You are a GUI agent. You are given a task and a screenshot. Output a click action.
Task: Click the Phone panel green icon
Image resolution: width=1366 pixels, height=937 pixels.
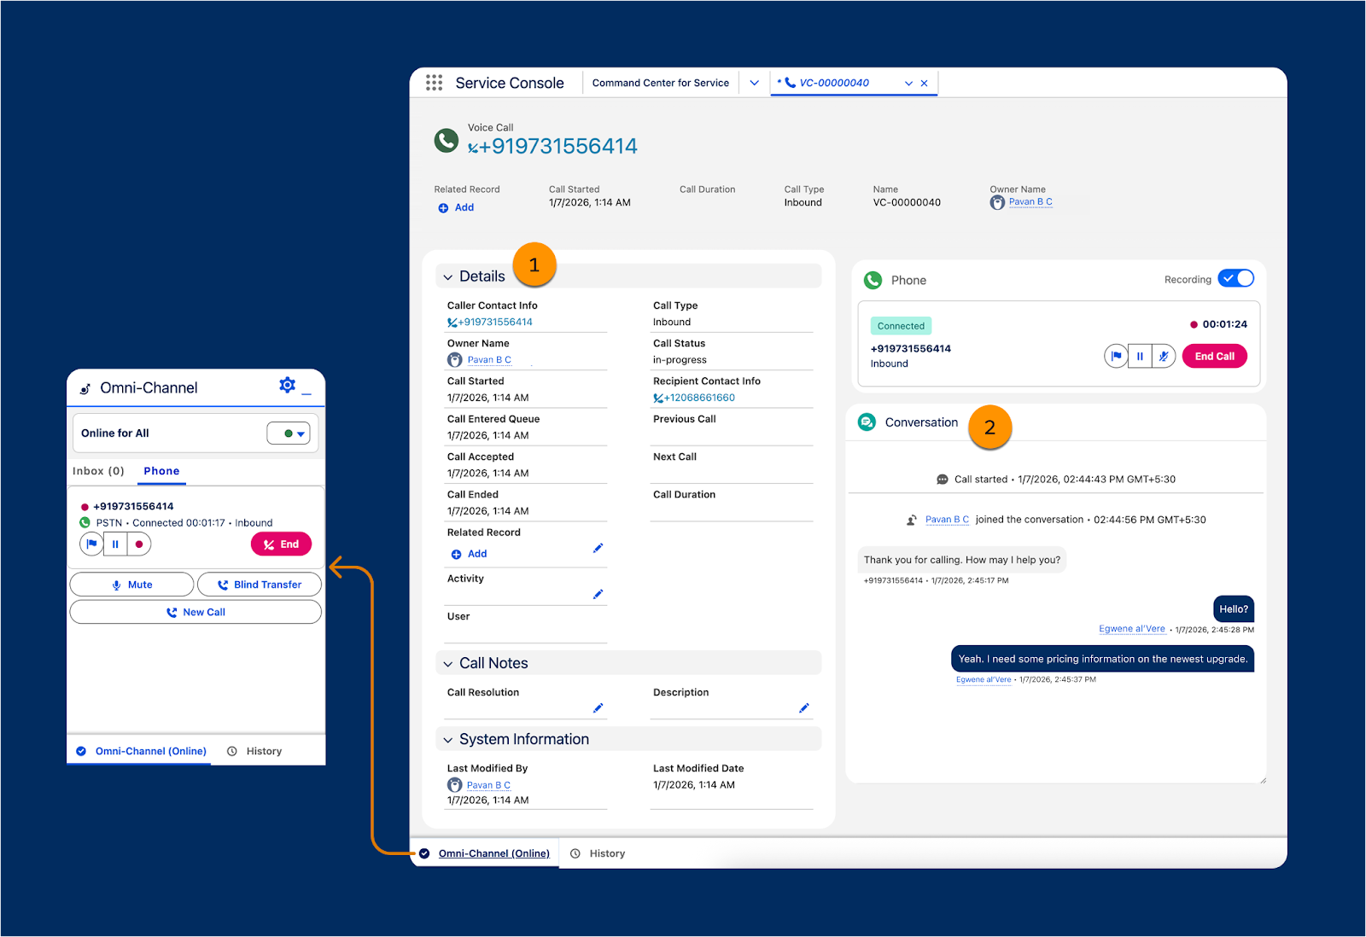tap(873, 280)
